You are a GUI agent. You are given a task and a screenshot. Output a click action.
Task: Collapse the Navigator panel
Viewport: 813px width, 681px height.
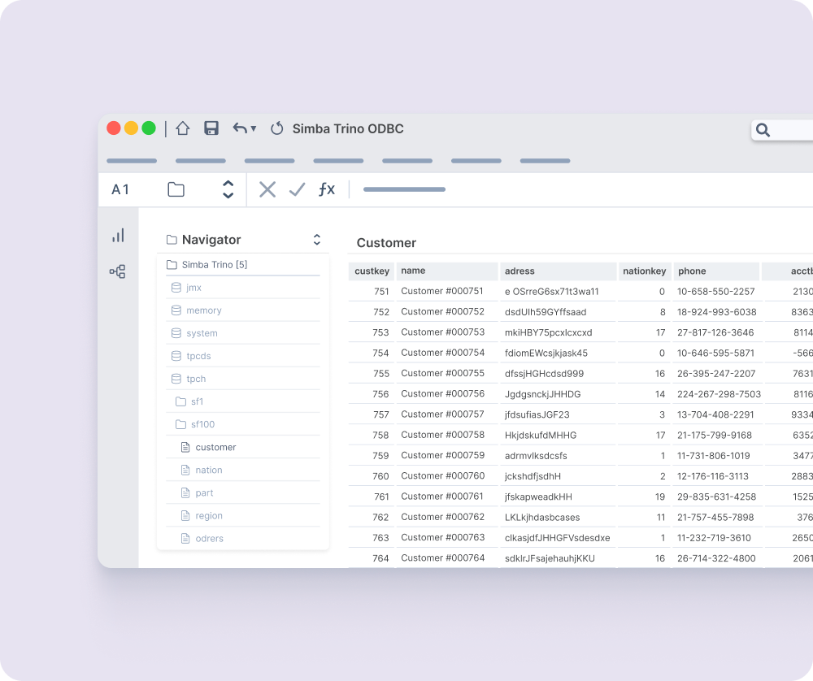pos(315,240)
